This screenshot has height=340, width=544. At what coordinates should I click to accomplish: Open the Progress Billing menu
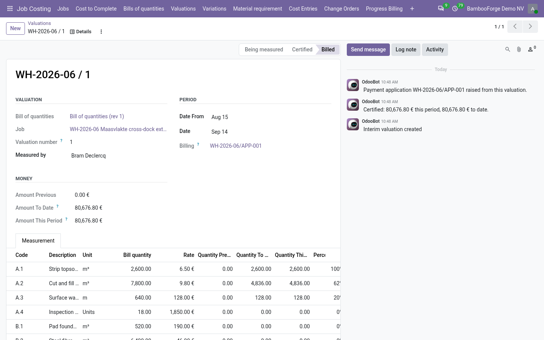point(384,9)
